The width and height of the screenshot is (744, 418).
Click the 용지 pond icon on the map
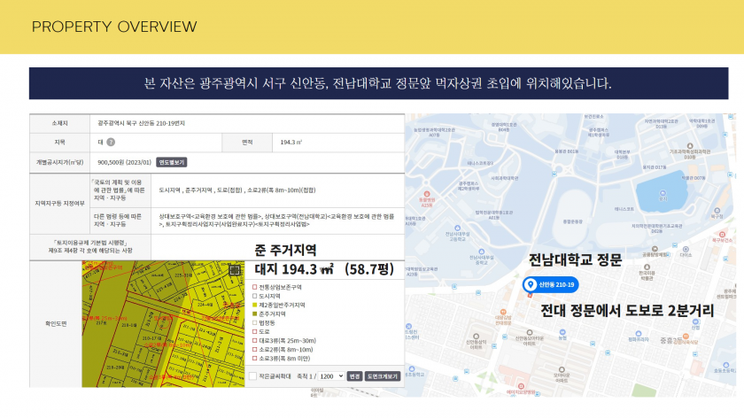[x=663, y=193]
